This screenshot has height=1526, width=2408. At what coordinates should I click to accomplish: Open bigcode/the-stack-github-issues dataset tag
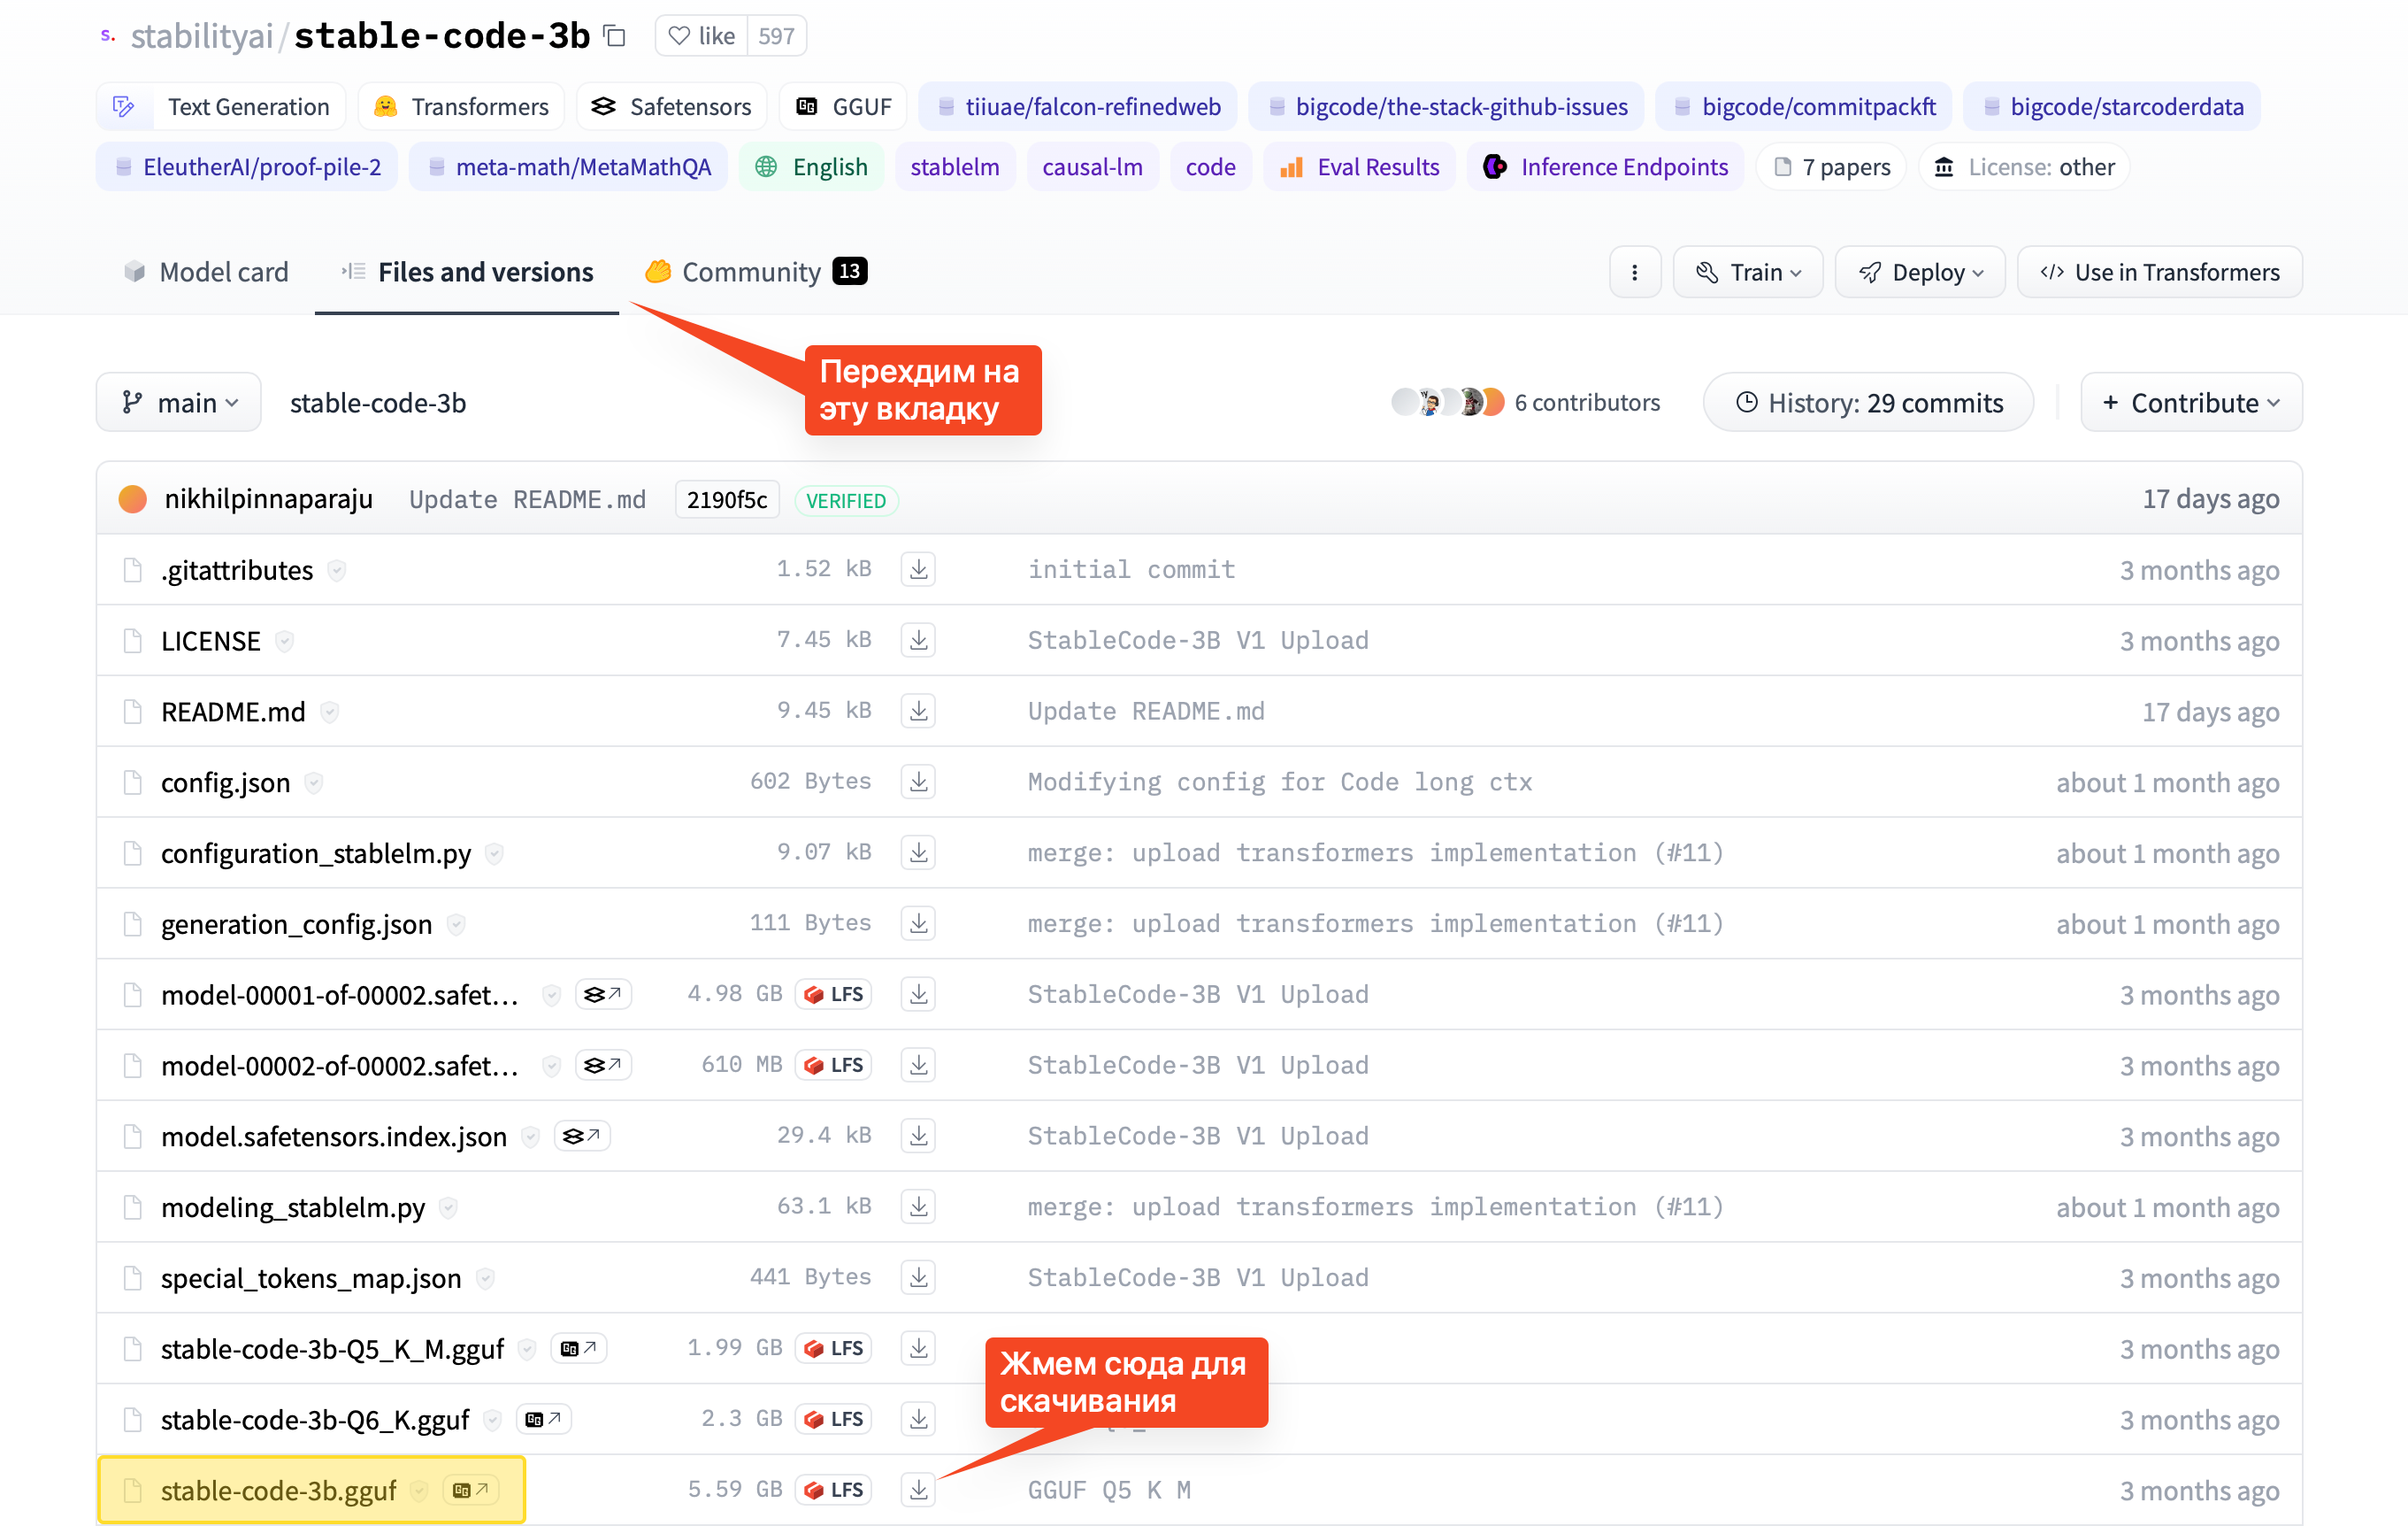(1446, 107)
